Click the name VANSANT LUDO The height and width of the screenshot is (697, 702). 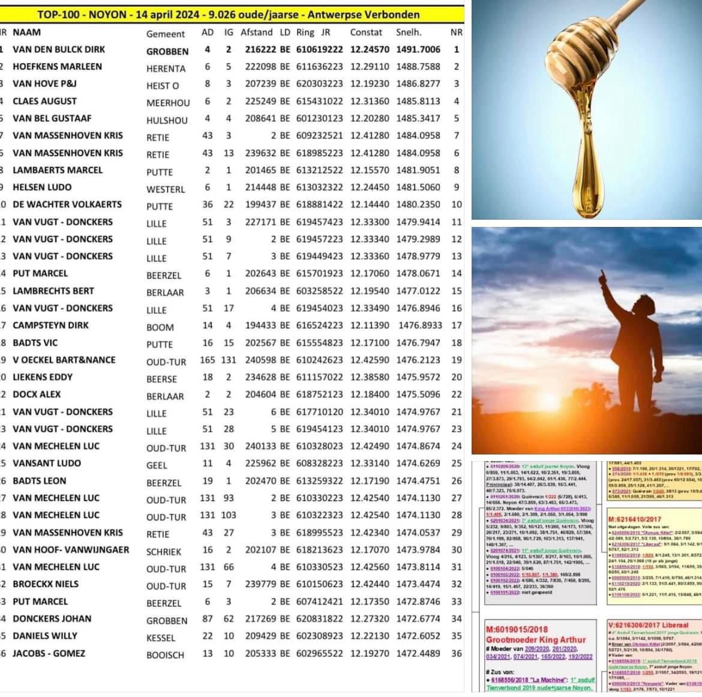point(47,463)
